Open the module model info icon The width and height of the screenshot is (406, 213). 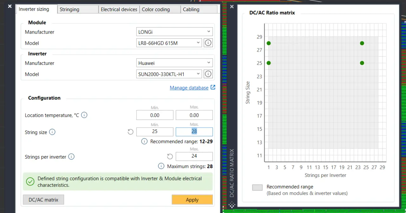(208, 43)
